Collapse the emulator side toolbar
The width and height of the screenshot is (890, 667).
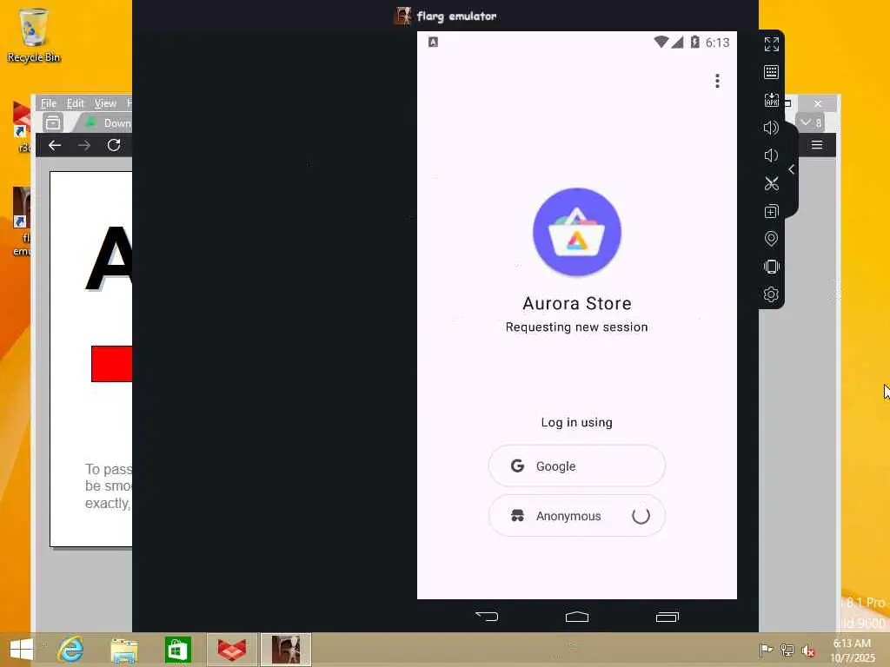click(792, 169)
